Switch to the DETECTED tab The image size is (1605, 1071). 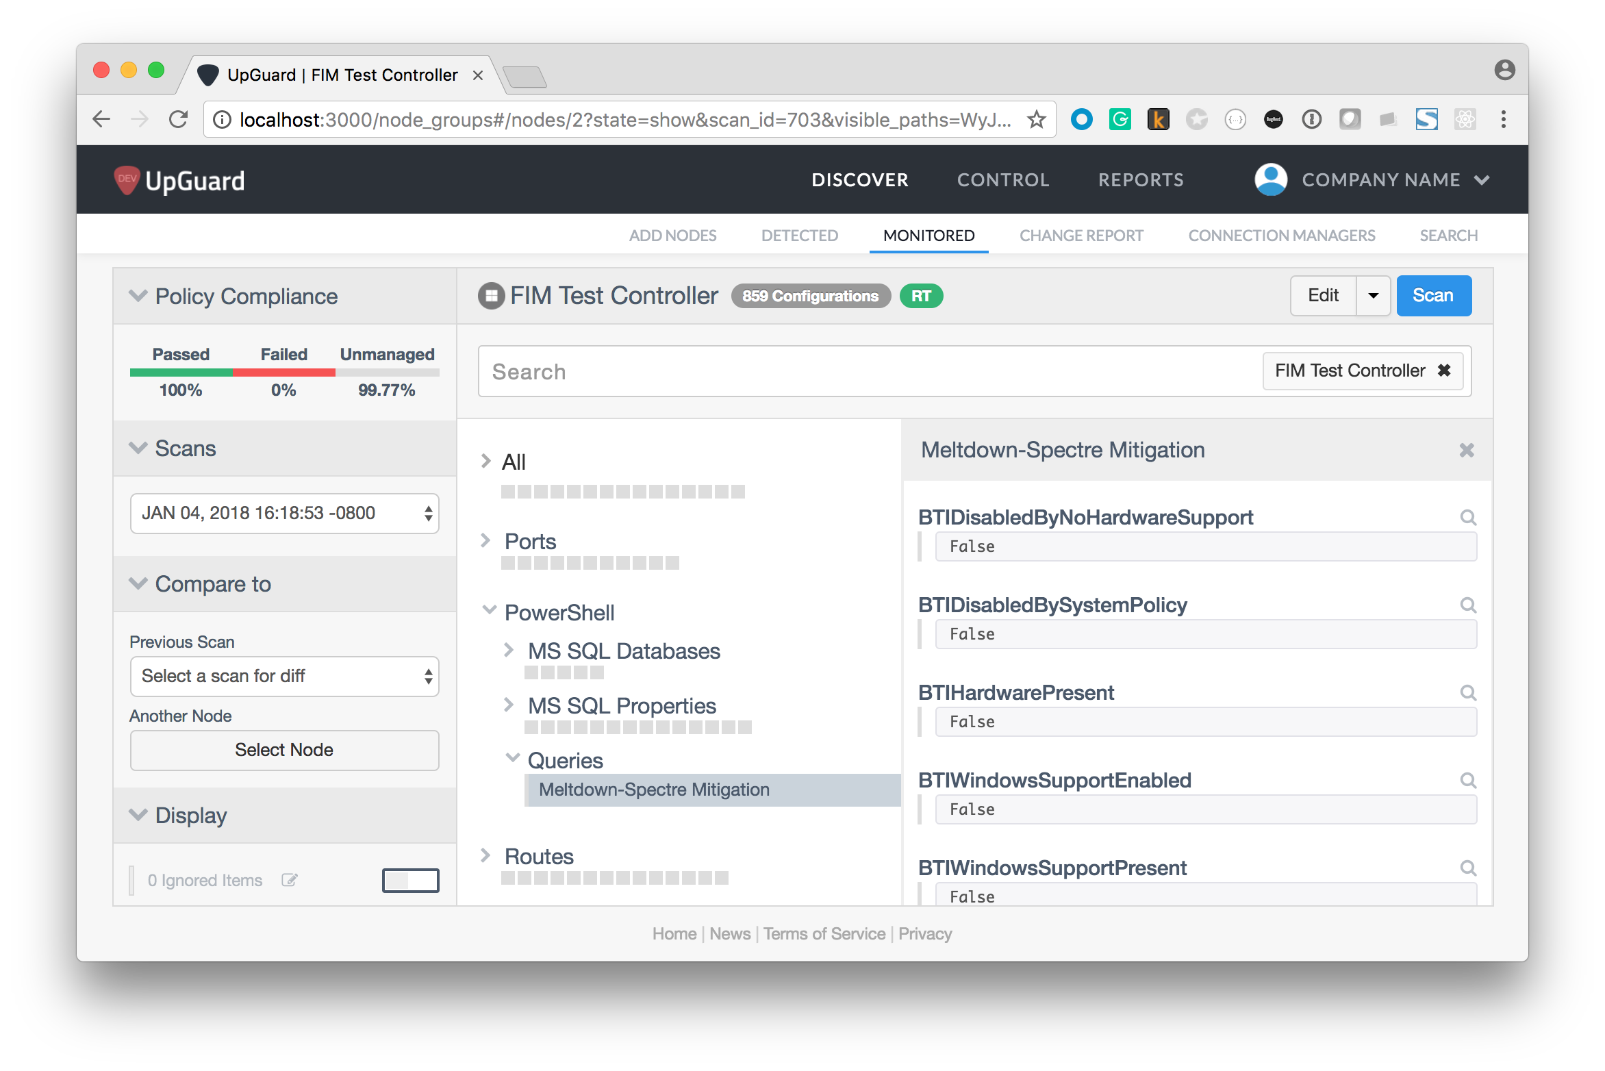pos(800,236)
